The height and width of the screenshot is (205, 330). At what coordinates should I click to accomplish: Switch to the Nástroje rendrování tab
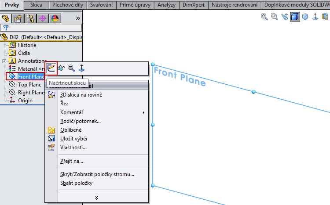(235, 5)
